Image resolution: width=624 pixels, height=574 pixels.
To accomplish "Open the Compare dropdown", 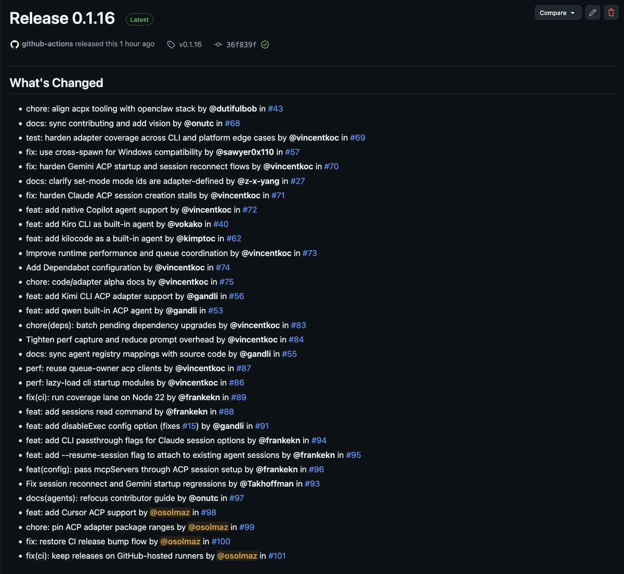I will tap(558, 12).
